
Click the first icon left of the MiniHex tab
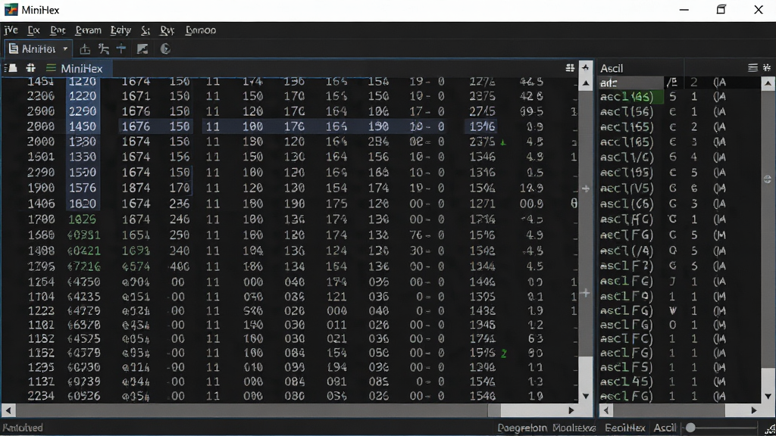(x=11, y=67)
